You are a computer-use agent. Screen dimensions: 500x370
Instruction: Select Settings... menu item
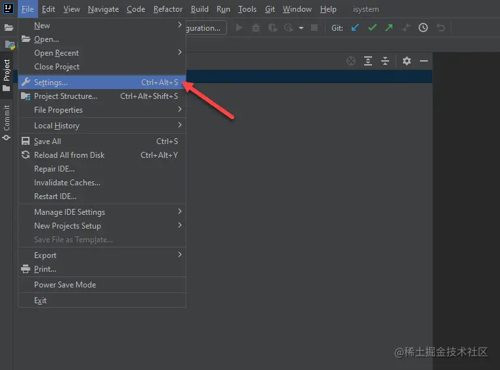pyautogui.click(x=102, y=83)
